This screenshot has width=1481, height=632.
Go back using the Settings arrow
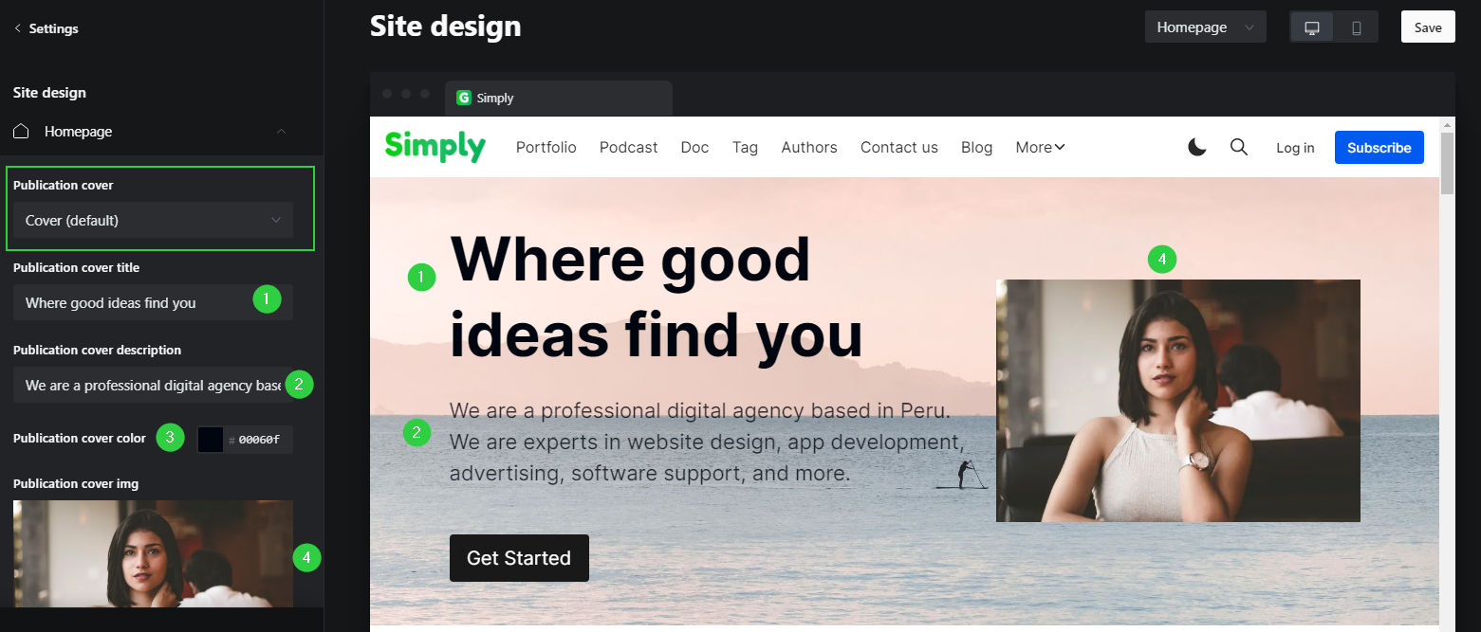[18, 28]
